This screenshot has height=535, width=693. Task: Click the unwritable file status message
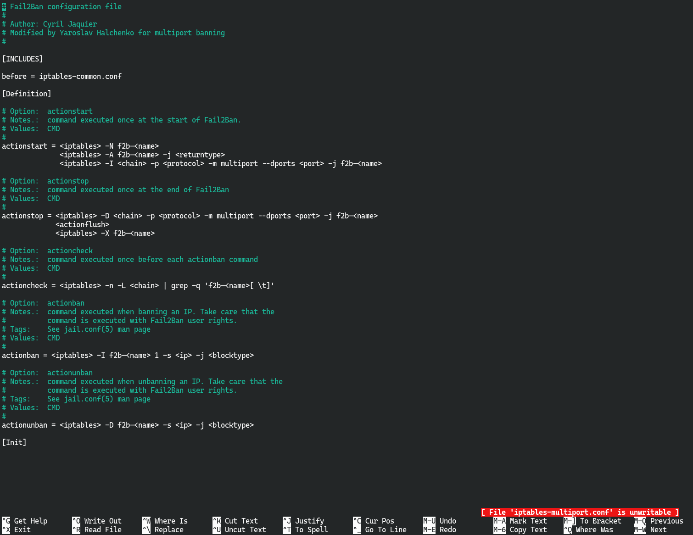click(x=580, y=512)
